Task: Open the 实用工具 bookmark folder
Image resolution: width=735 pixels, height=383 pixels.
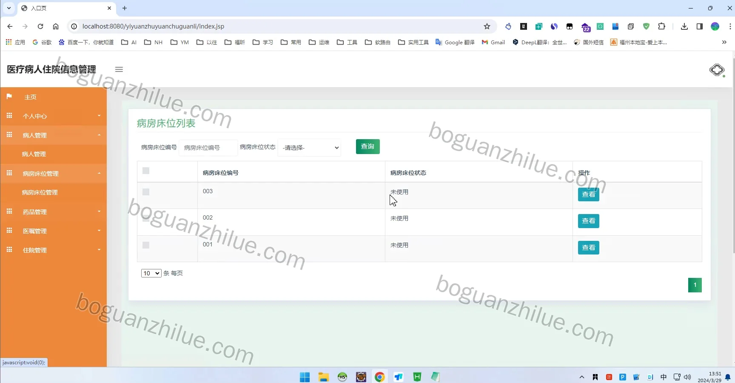Action: [x=413, y=42]
